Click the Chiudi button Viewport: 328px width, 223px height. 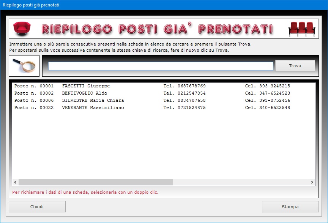[37, 207]
